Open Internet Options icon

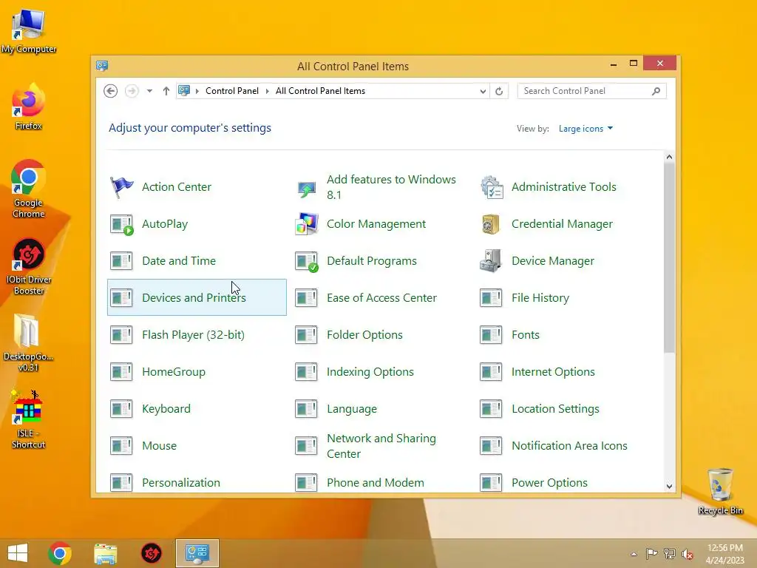click(491, 372)
